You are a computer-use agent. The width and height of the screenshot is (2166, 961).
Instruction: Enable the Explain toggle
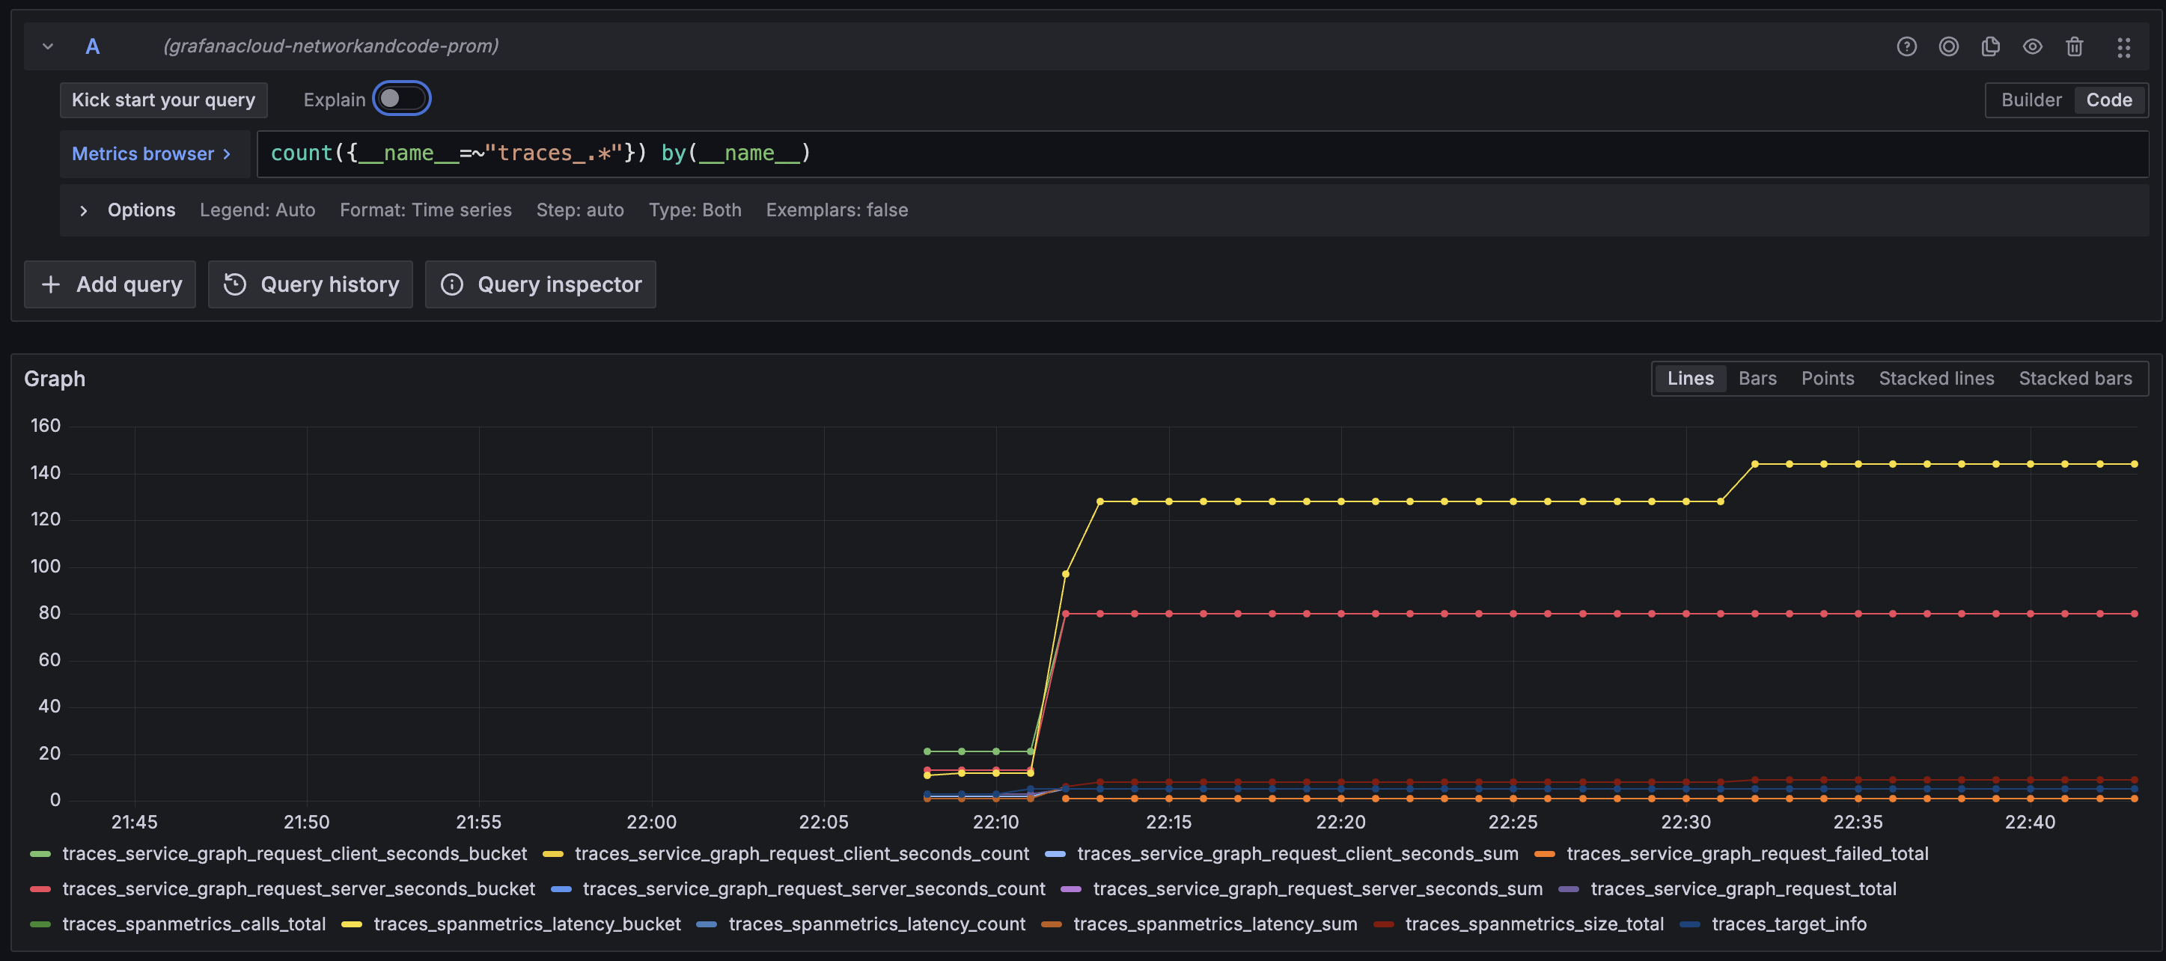click(402, 98)
